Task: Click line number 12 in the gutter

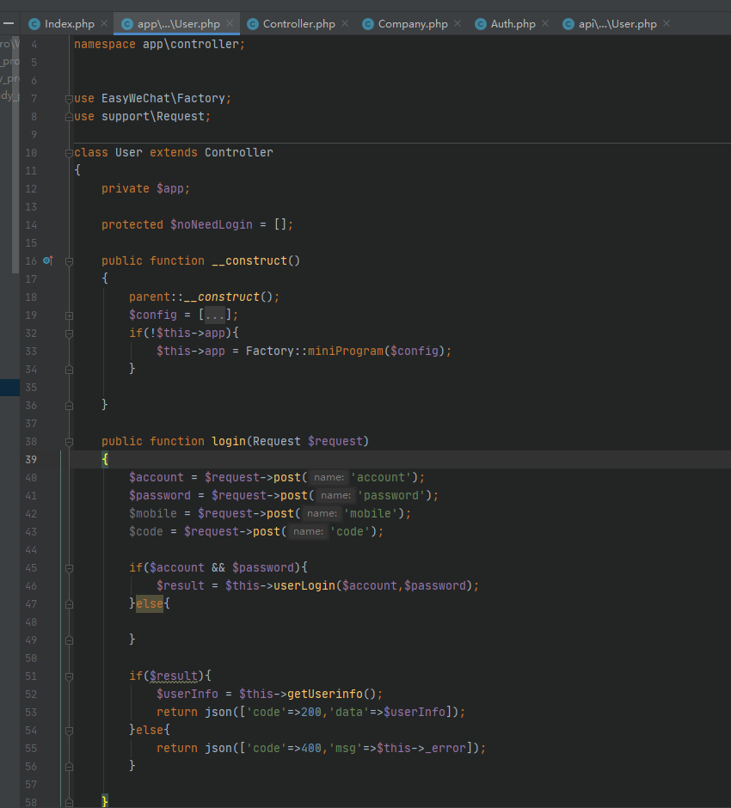Action: 31,188
